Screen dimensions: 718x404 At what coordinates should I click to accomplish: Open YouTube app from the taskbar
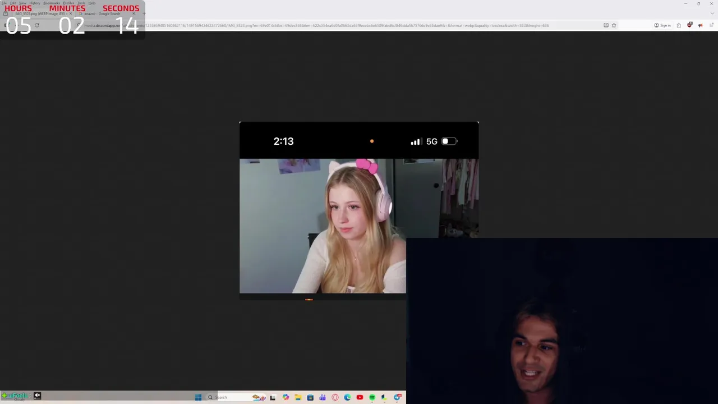(360, 397)
